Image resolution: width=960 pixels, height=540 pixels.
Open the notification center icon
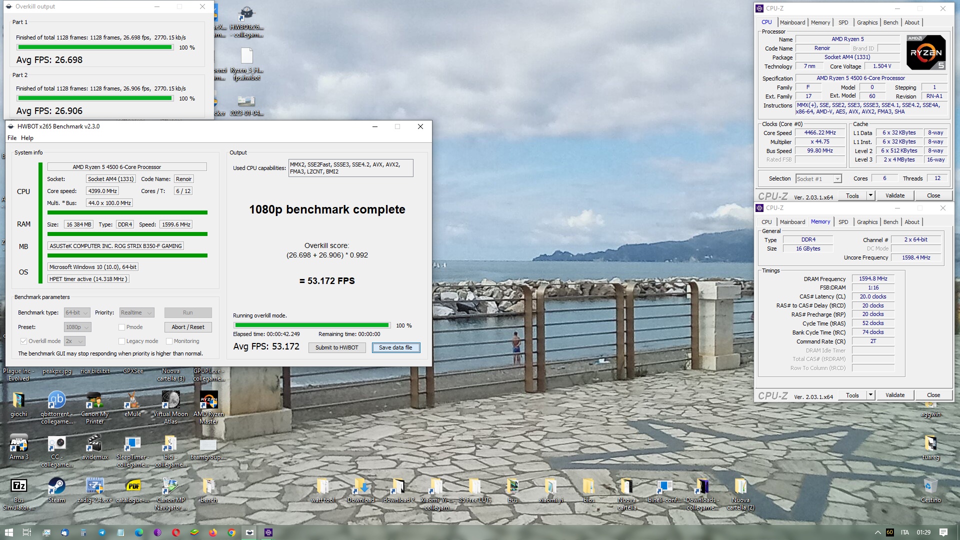[943, 532]
